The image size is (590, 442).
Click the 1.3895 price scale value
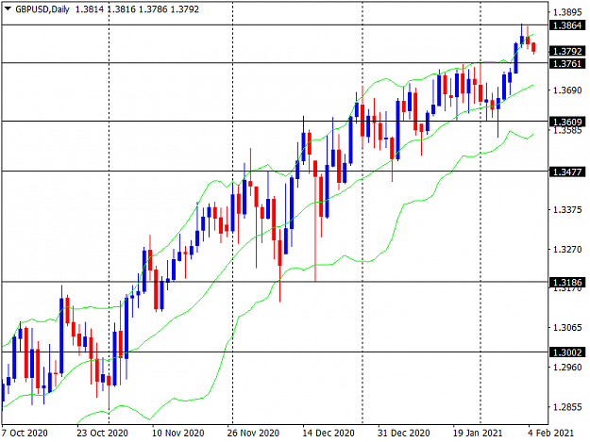point(567,12)
